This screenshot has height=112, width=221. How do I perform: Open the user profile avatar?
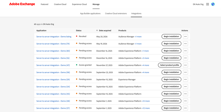pyautogui.click(x=213, y=4)
